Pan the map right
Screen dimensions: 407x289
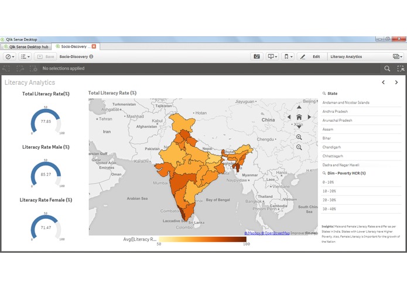(x=309, y=117)
